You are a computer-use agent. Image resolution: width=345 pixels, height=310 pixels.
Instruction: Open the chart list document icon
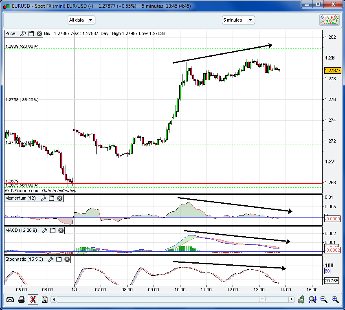click(45, 299)
